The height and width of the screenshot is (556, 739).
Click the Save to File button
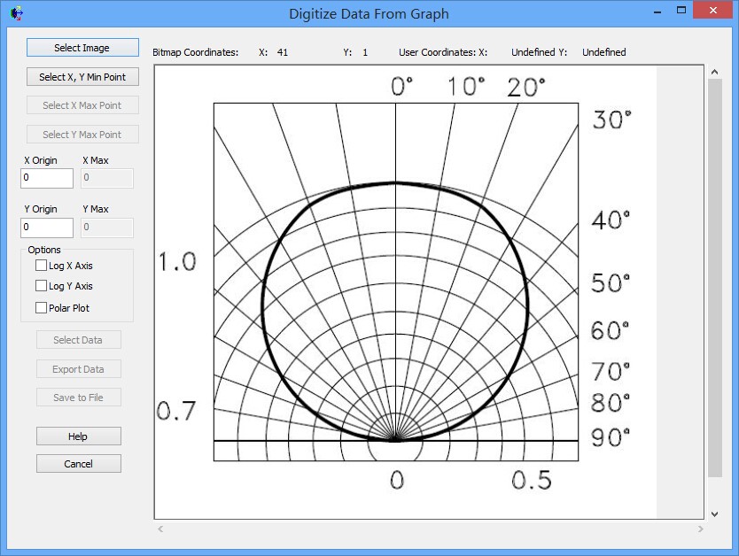[x=79, y=398]
